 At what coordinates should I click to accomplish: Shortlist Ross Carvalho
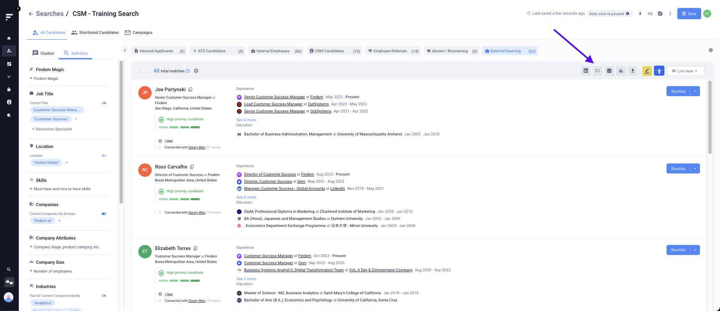678,168
